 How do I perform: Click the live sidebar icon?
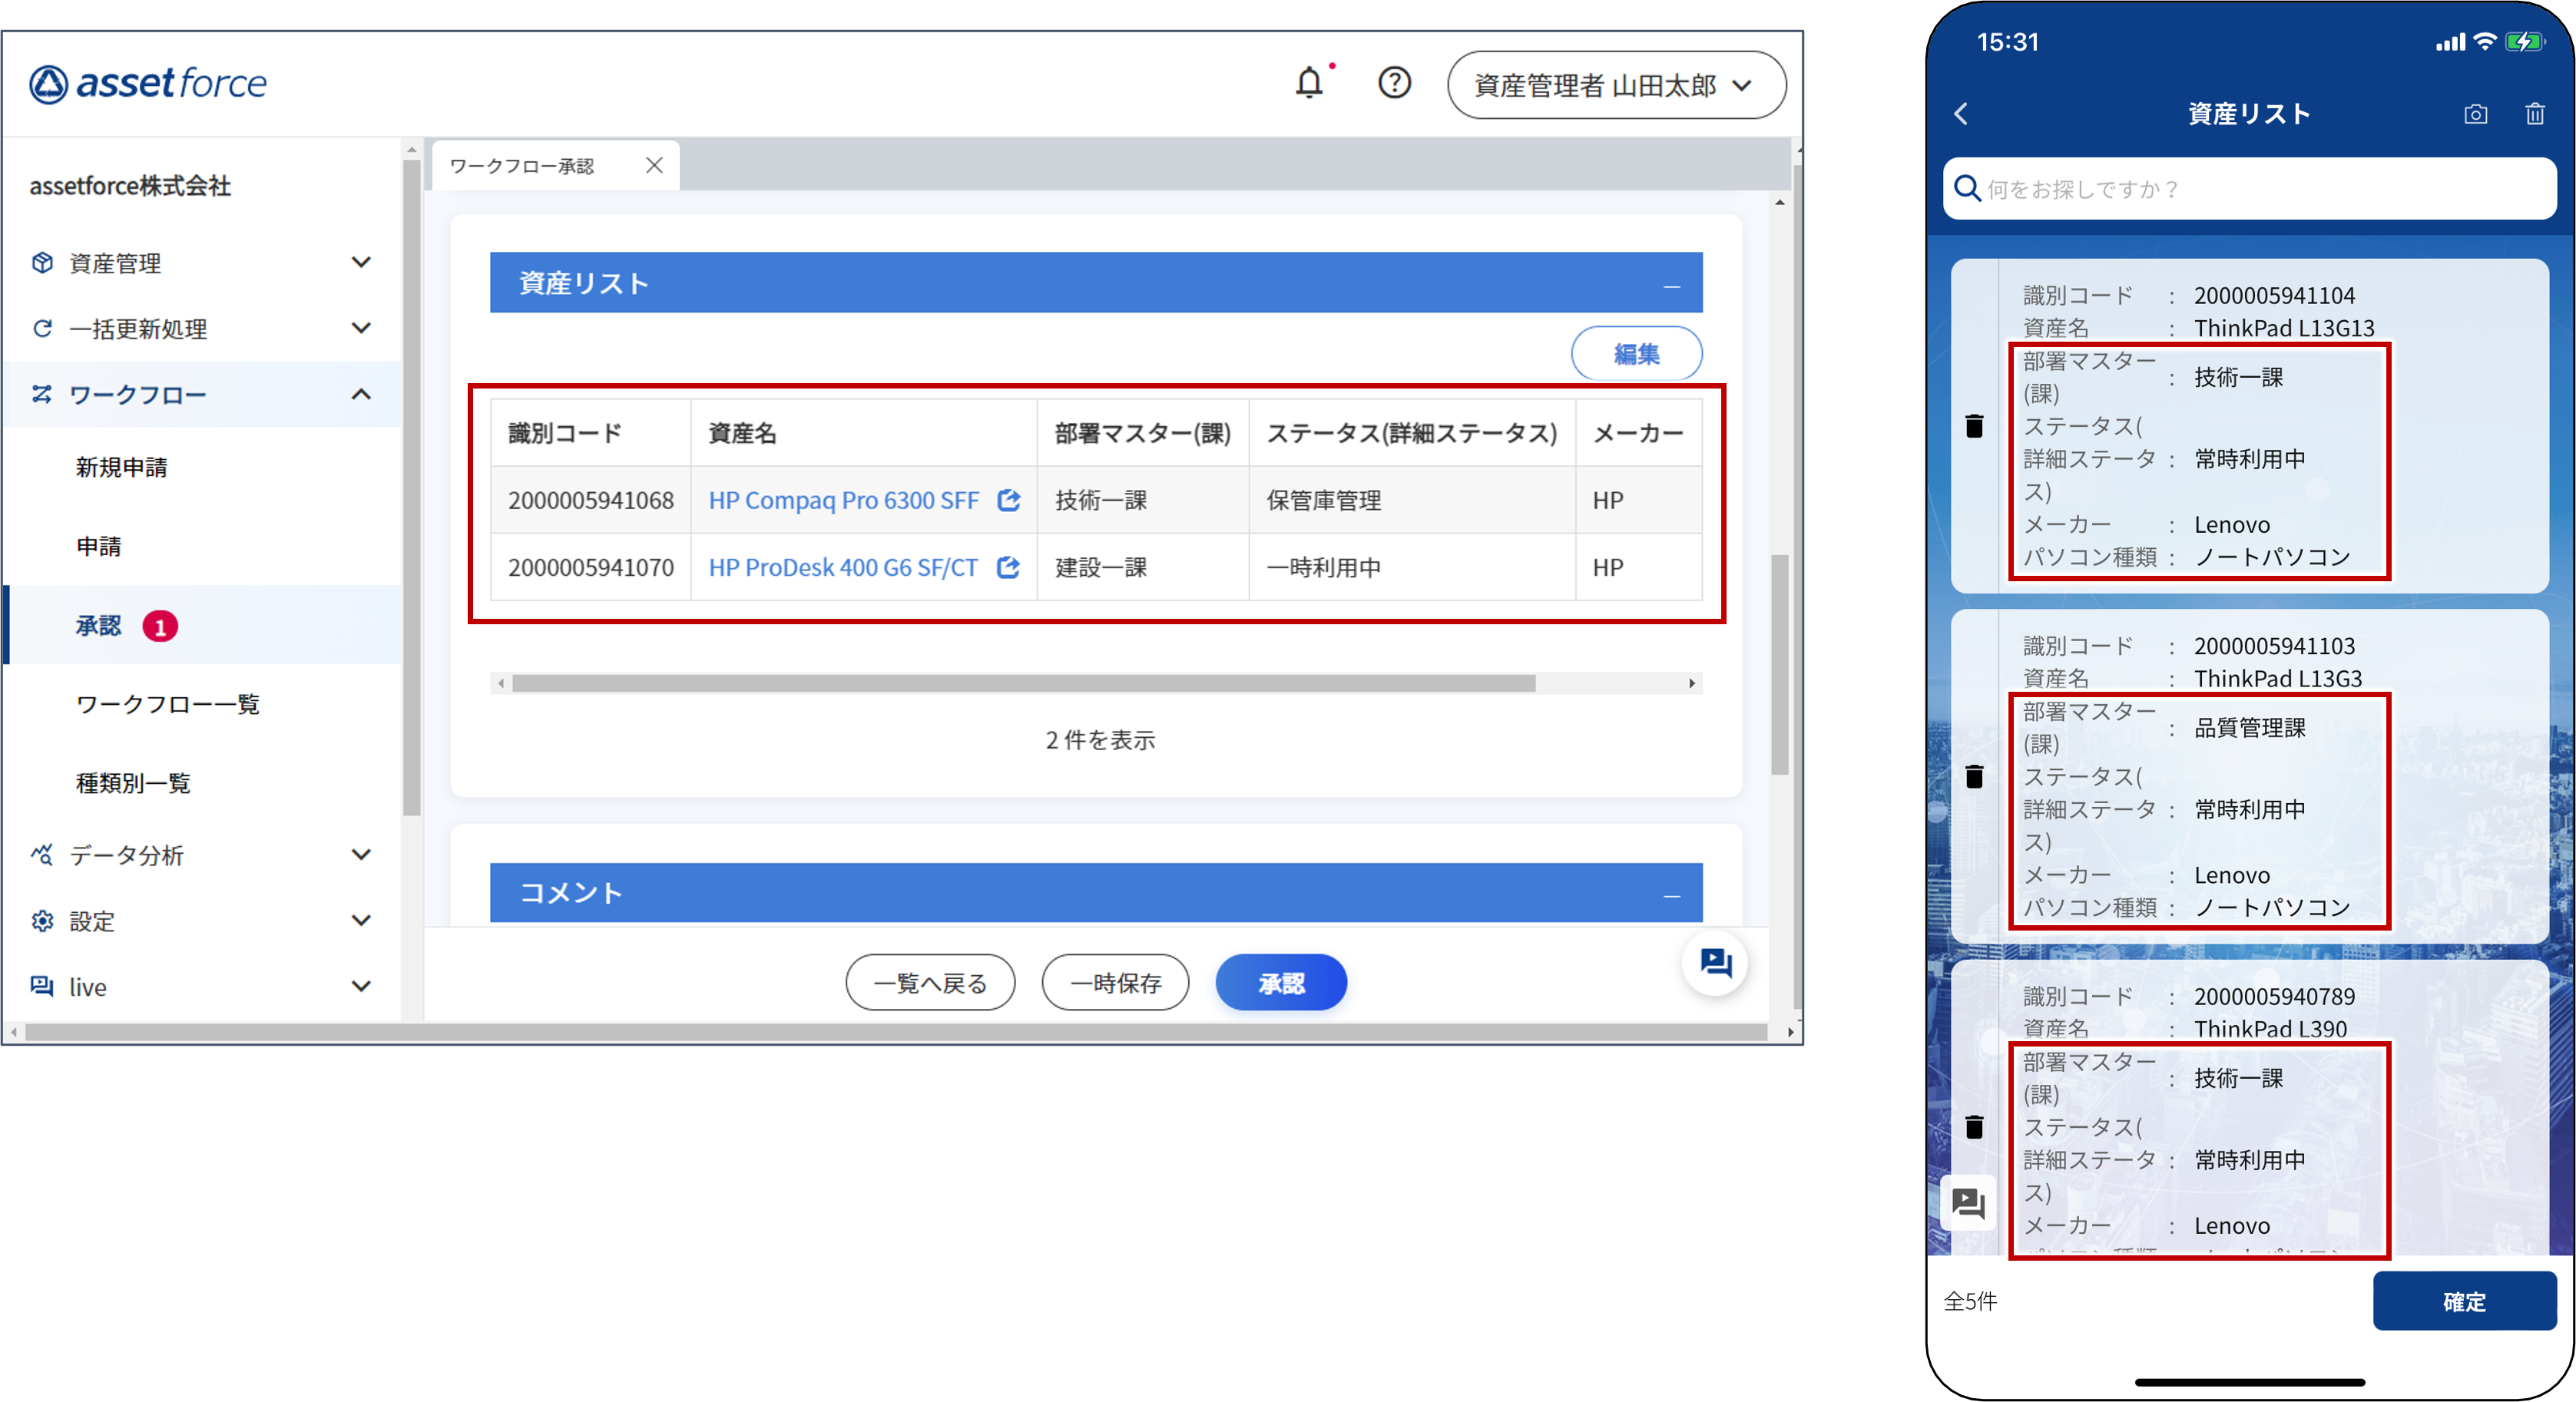point(42,987)
